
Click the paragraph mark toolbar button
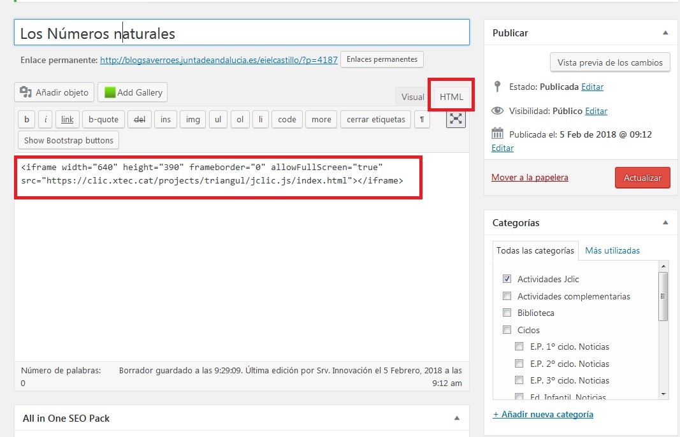[422, 120]
